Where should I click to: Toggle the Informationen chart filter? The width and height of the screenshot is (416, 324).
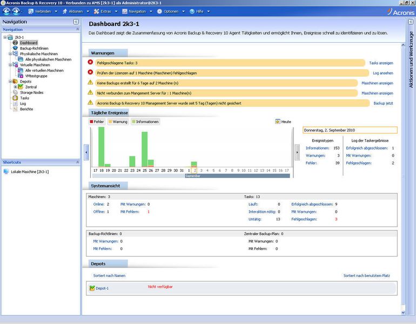click(x=145, y=122)
